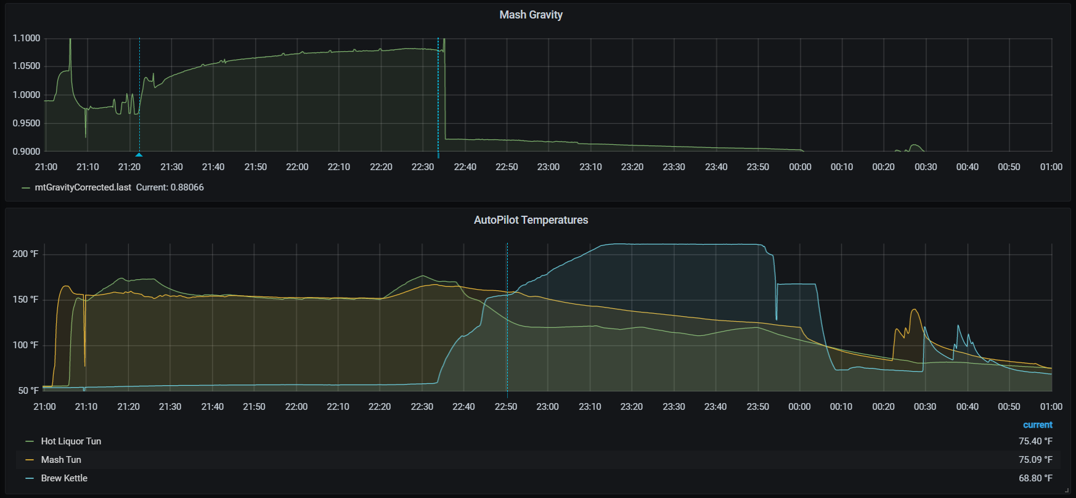Click the 50 °F y-axis label

pos(28,391)
